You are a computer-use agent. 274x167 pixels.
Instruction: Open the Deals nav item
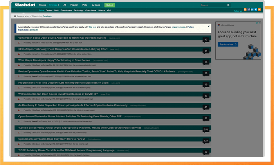pyautogui.click(x=96, y=5)
